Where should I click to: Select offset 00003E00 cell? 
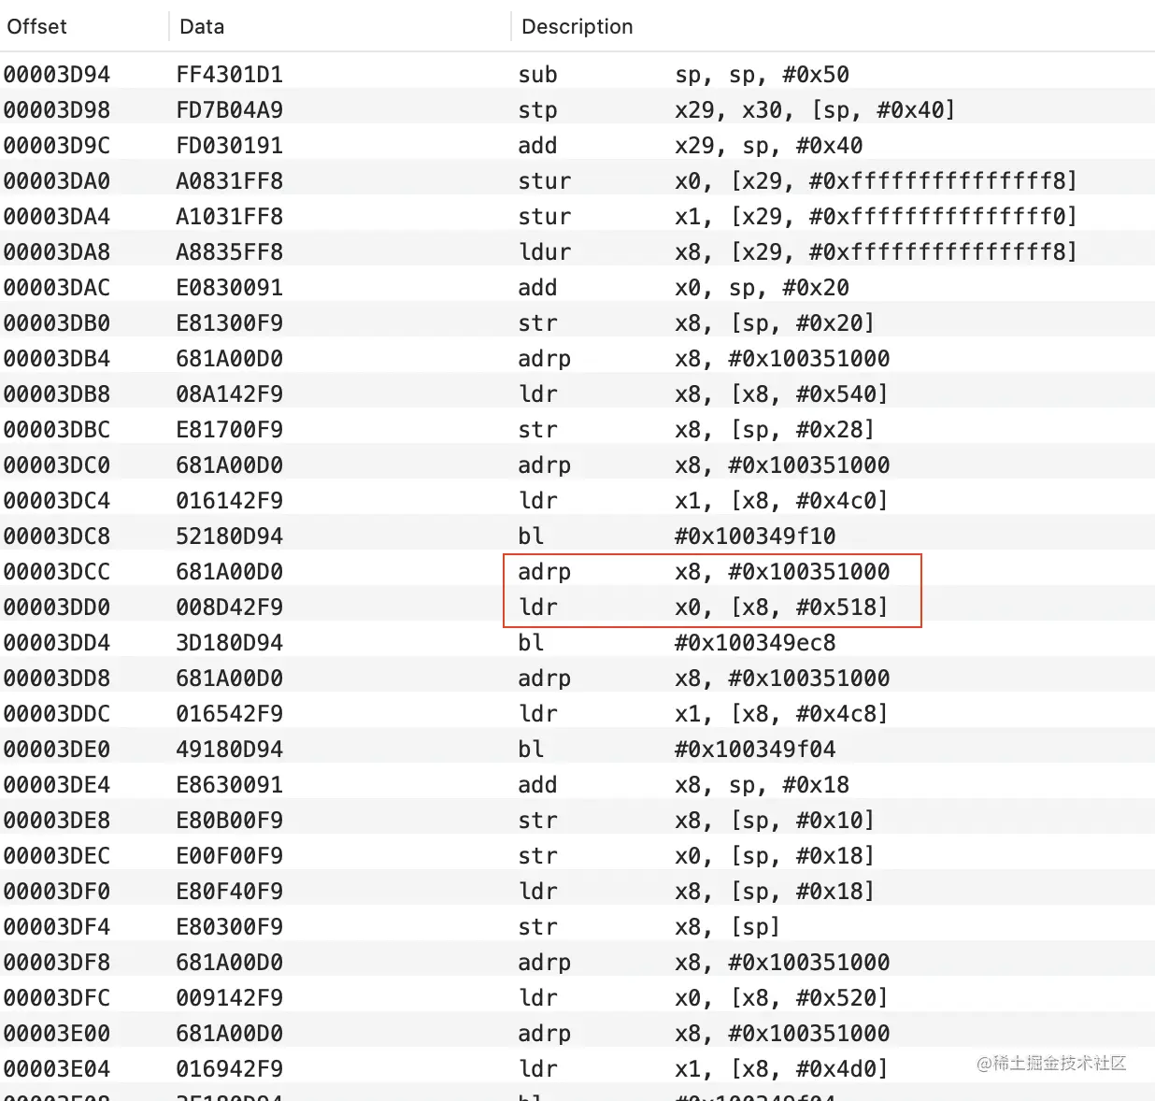[57, 1034]
